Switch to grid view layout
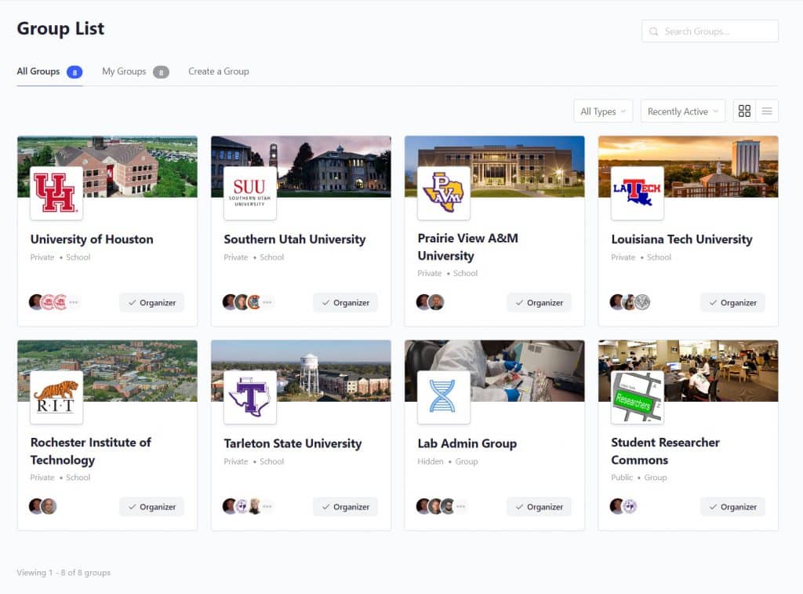 pyautogui.click(x=744, y=111)
